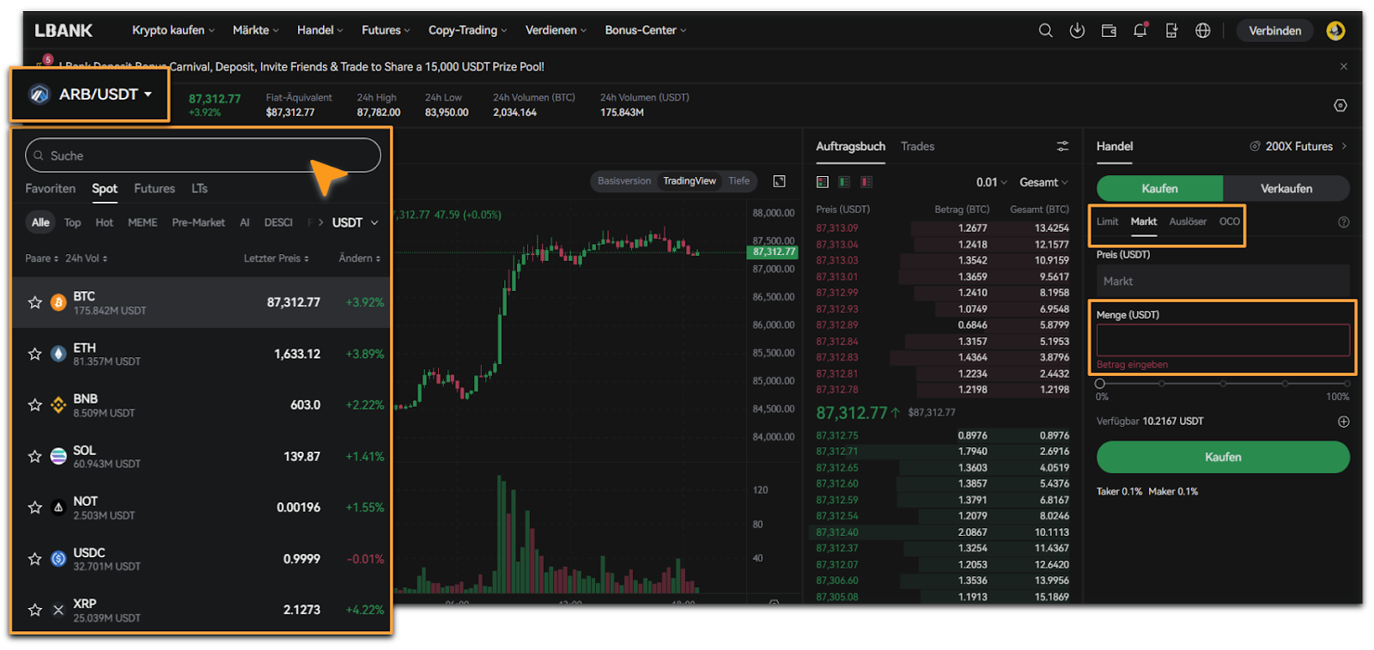The image size is (1374, 650).
Task: Click the large green Kaufen submit button
Action: click(1223, 457)
